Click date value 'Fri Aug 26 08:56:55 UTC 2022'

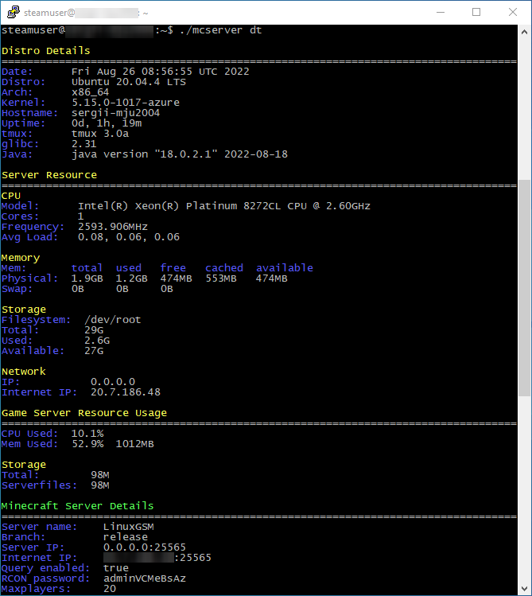click(161, 72)
